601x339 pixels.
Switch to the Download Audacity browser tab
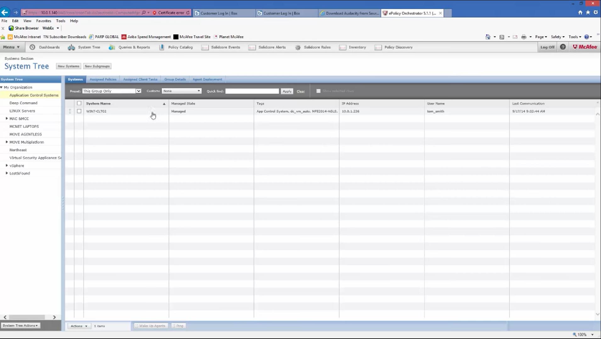tap(349, 13)
